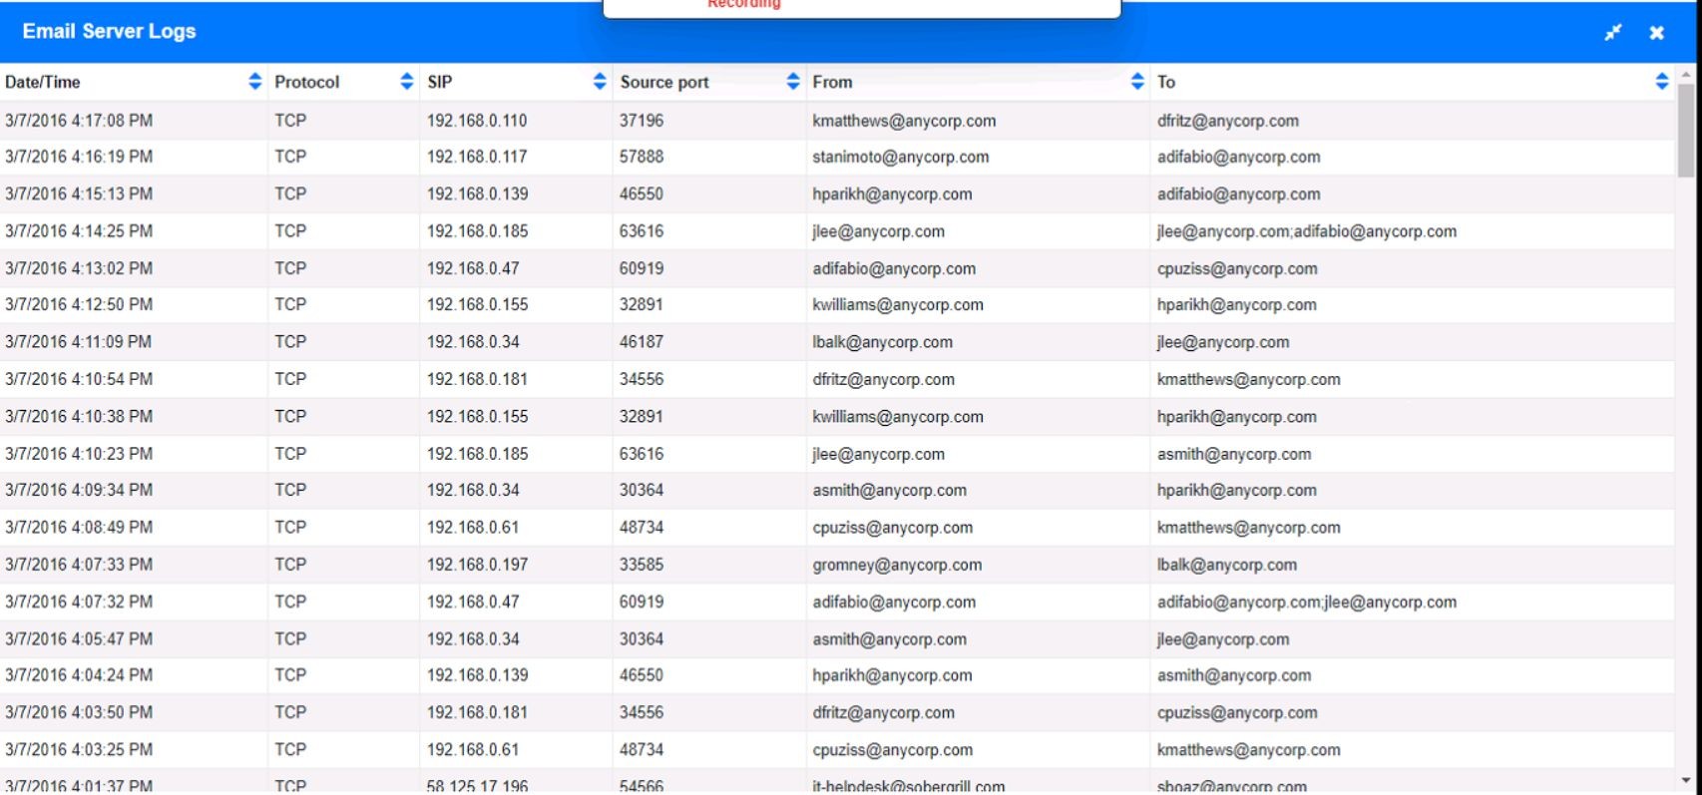Click sender stanimoto@anycorp.com

(901, 157)
